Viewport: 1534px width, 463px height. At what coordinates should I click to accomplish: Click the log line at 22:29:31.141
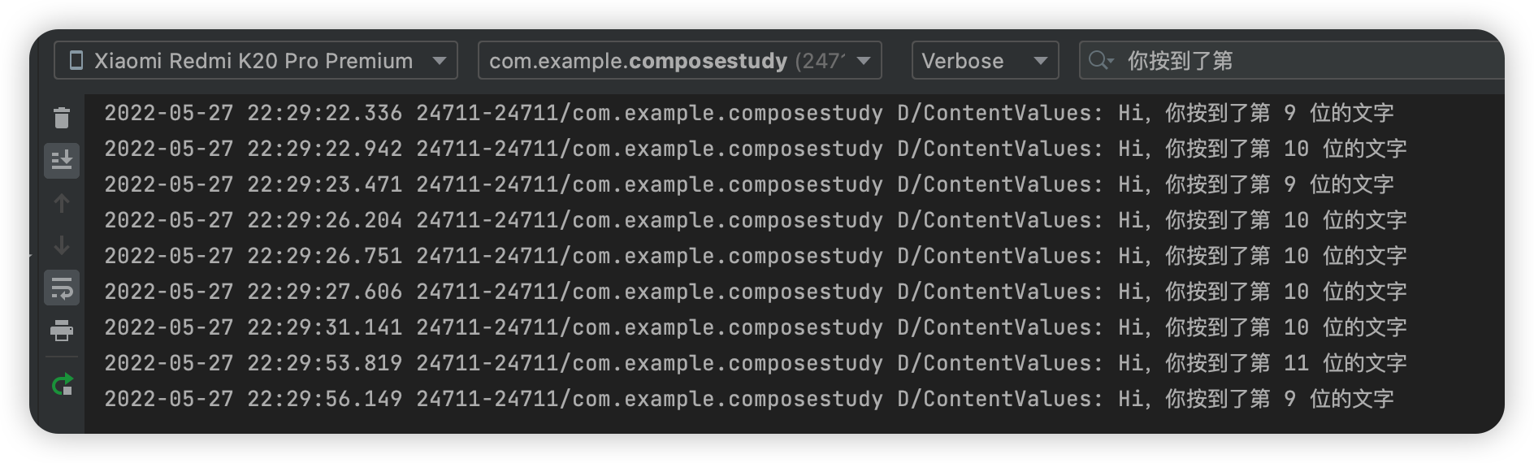click(755, 327)
